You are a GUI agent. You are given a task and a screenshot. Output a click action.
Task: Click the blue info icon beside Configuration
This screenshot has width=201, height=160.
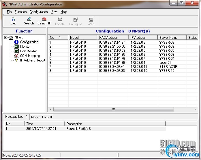pos(16,42)
